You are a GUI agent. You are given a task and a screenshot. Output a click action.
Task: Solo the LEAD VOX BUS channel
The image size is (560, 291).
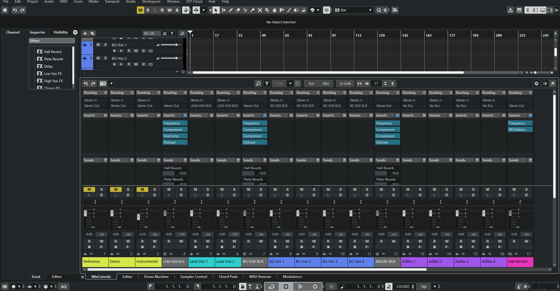181,190
